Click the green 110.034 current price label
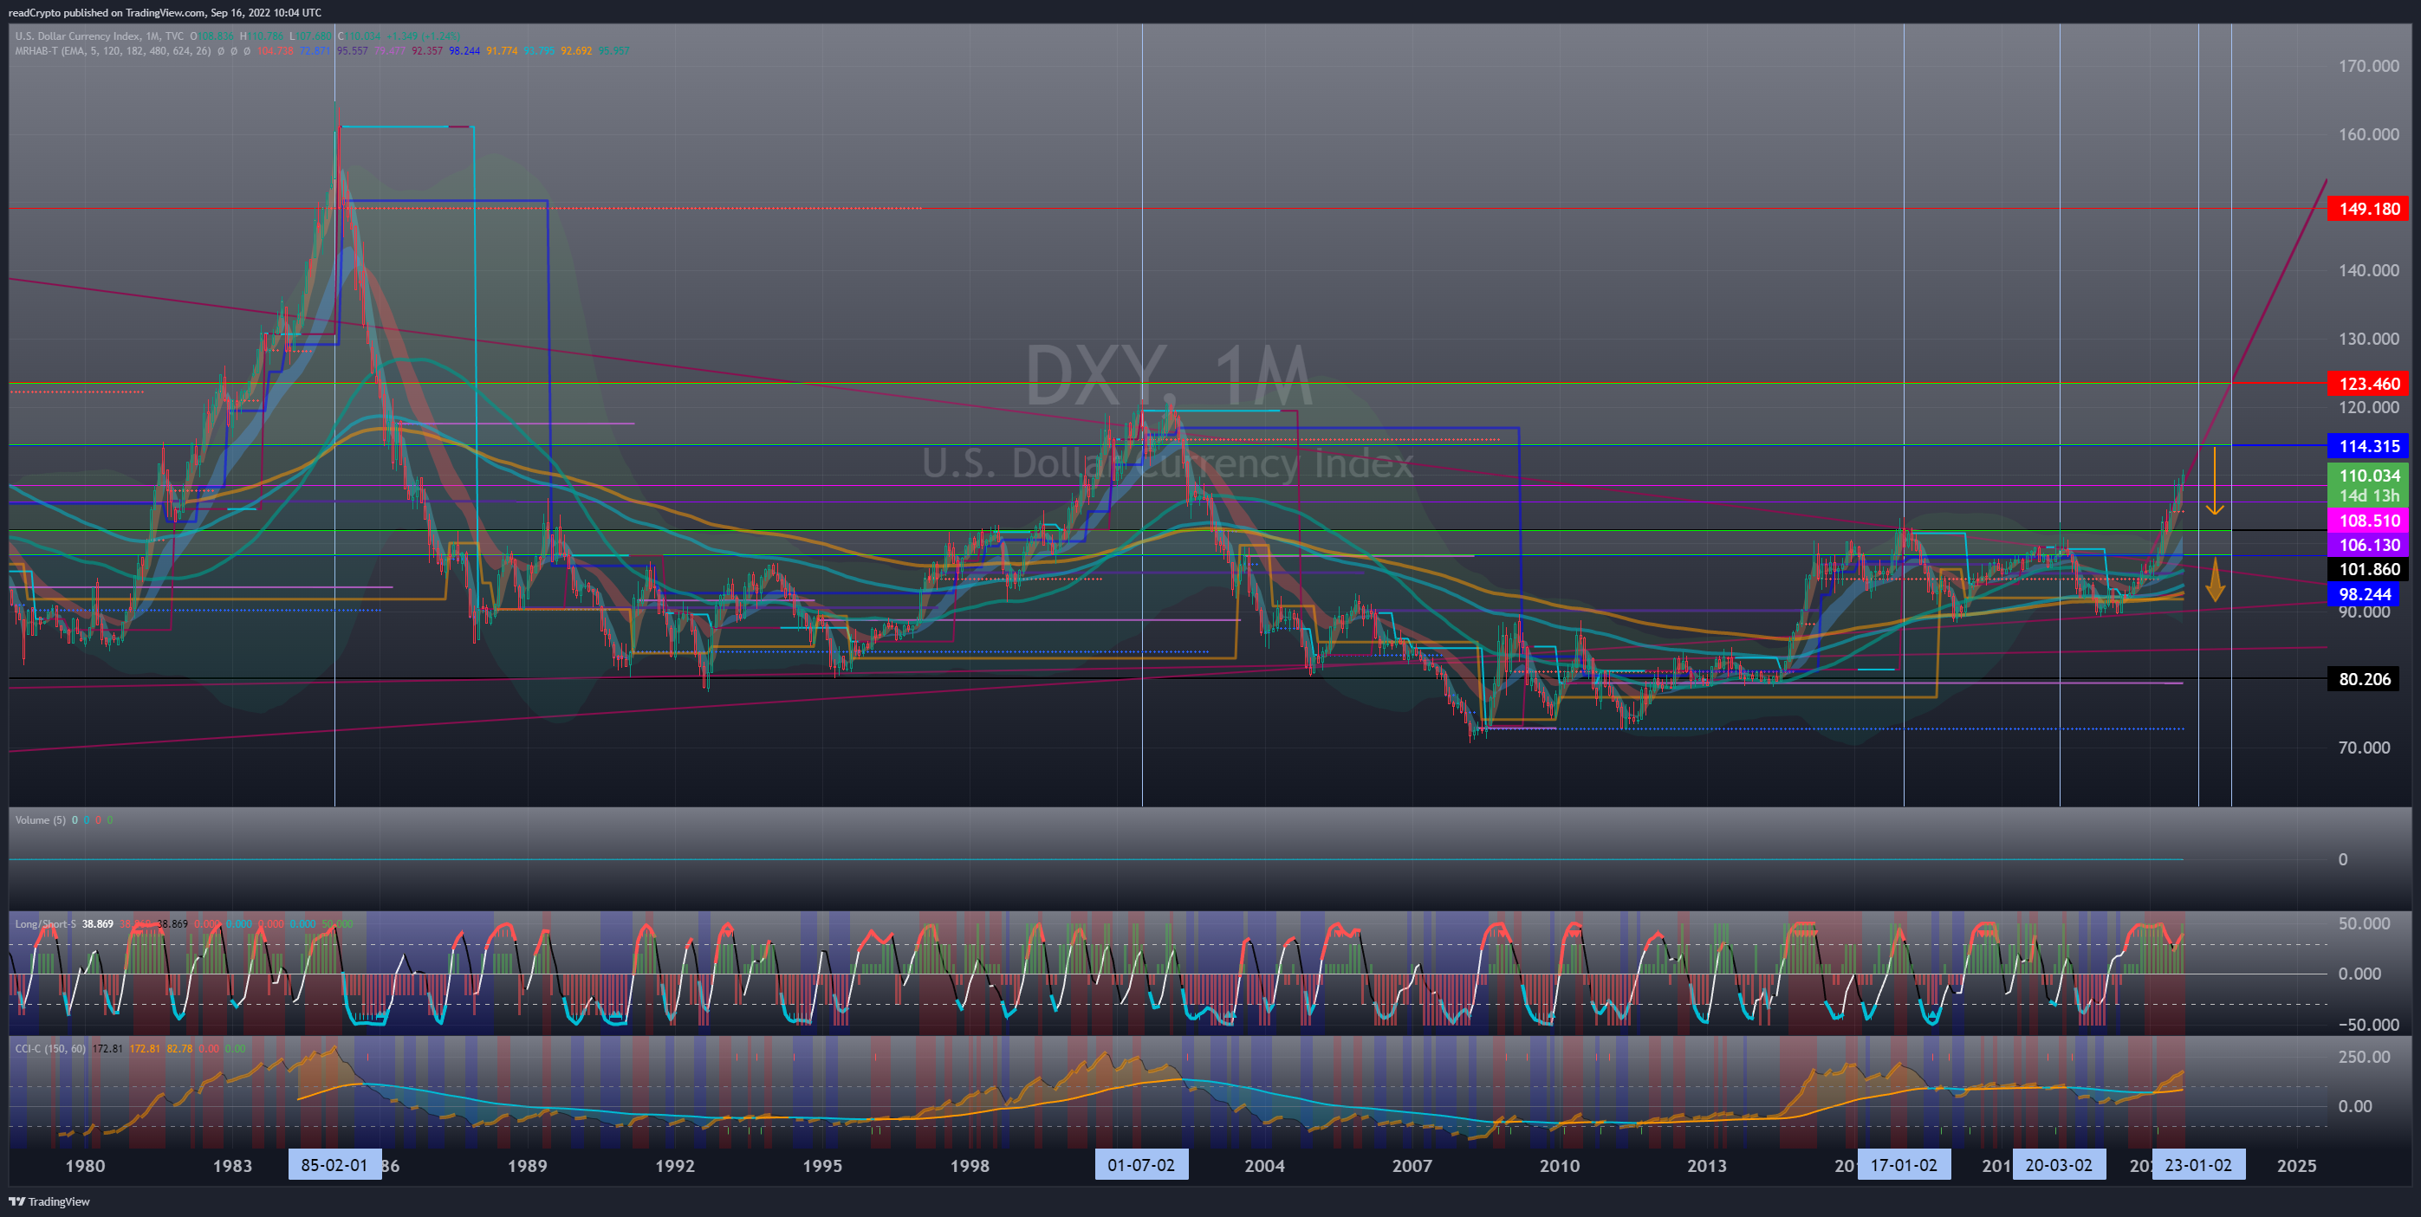 (2367, 476)
